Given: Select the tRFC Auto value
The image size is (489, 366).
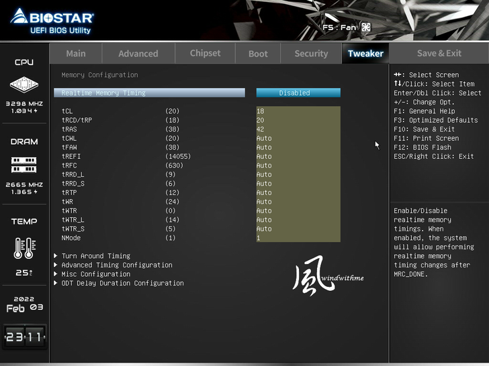Looking at the screenshot, I should pyautogui.click(x=298, y=166).
